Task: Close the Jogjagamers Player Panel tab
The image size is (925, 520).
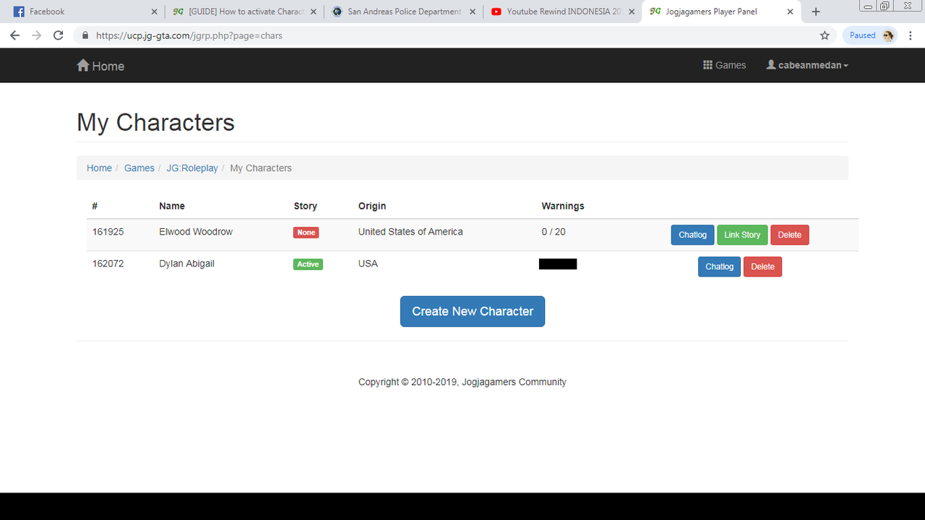Action: [790, 12]
